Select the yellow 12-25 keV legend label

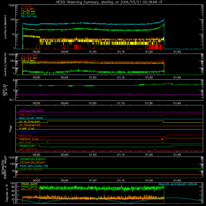28,11
